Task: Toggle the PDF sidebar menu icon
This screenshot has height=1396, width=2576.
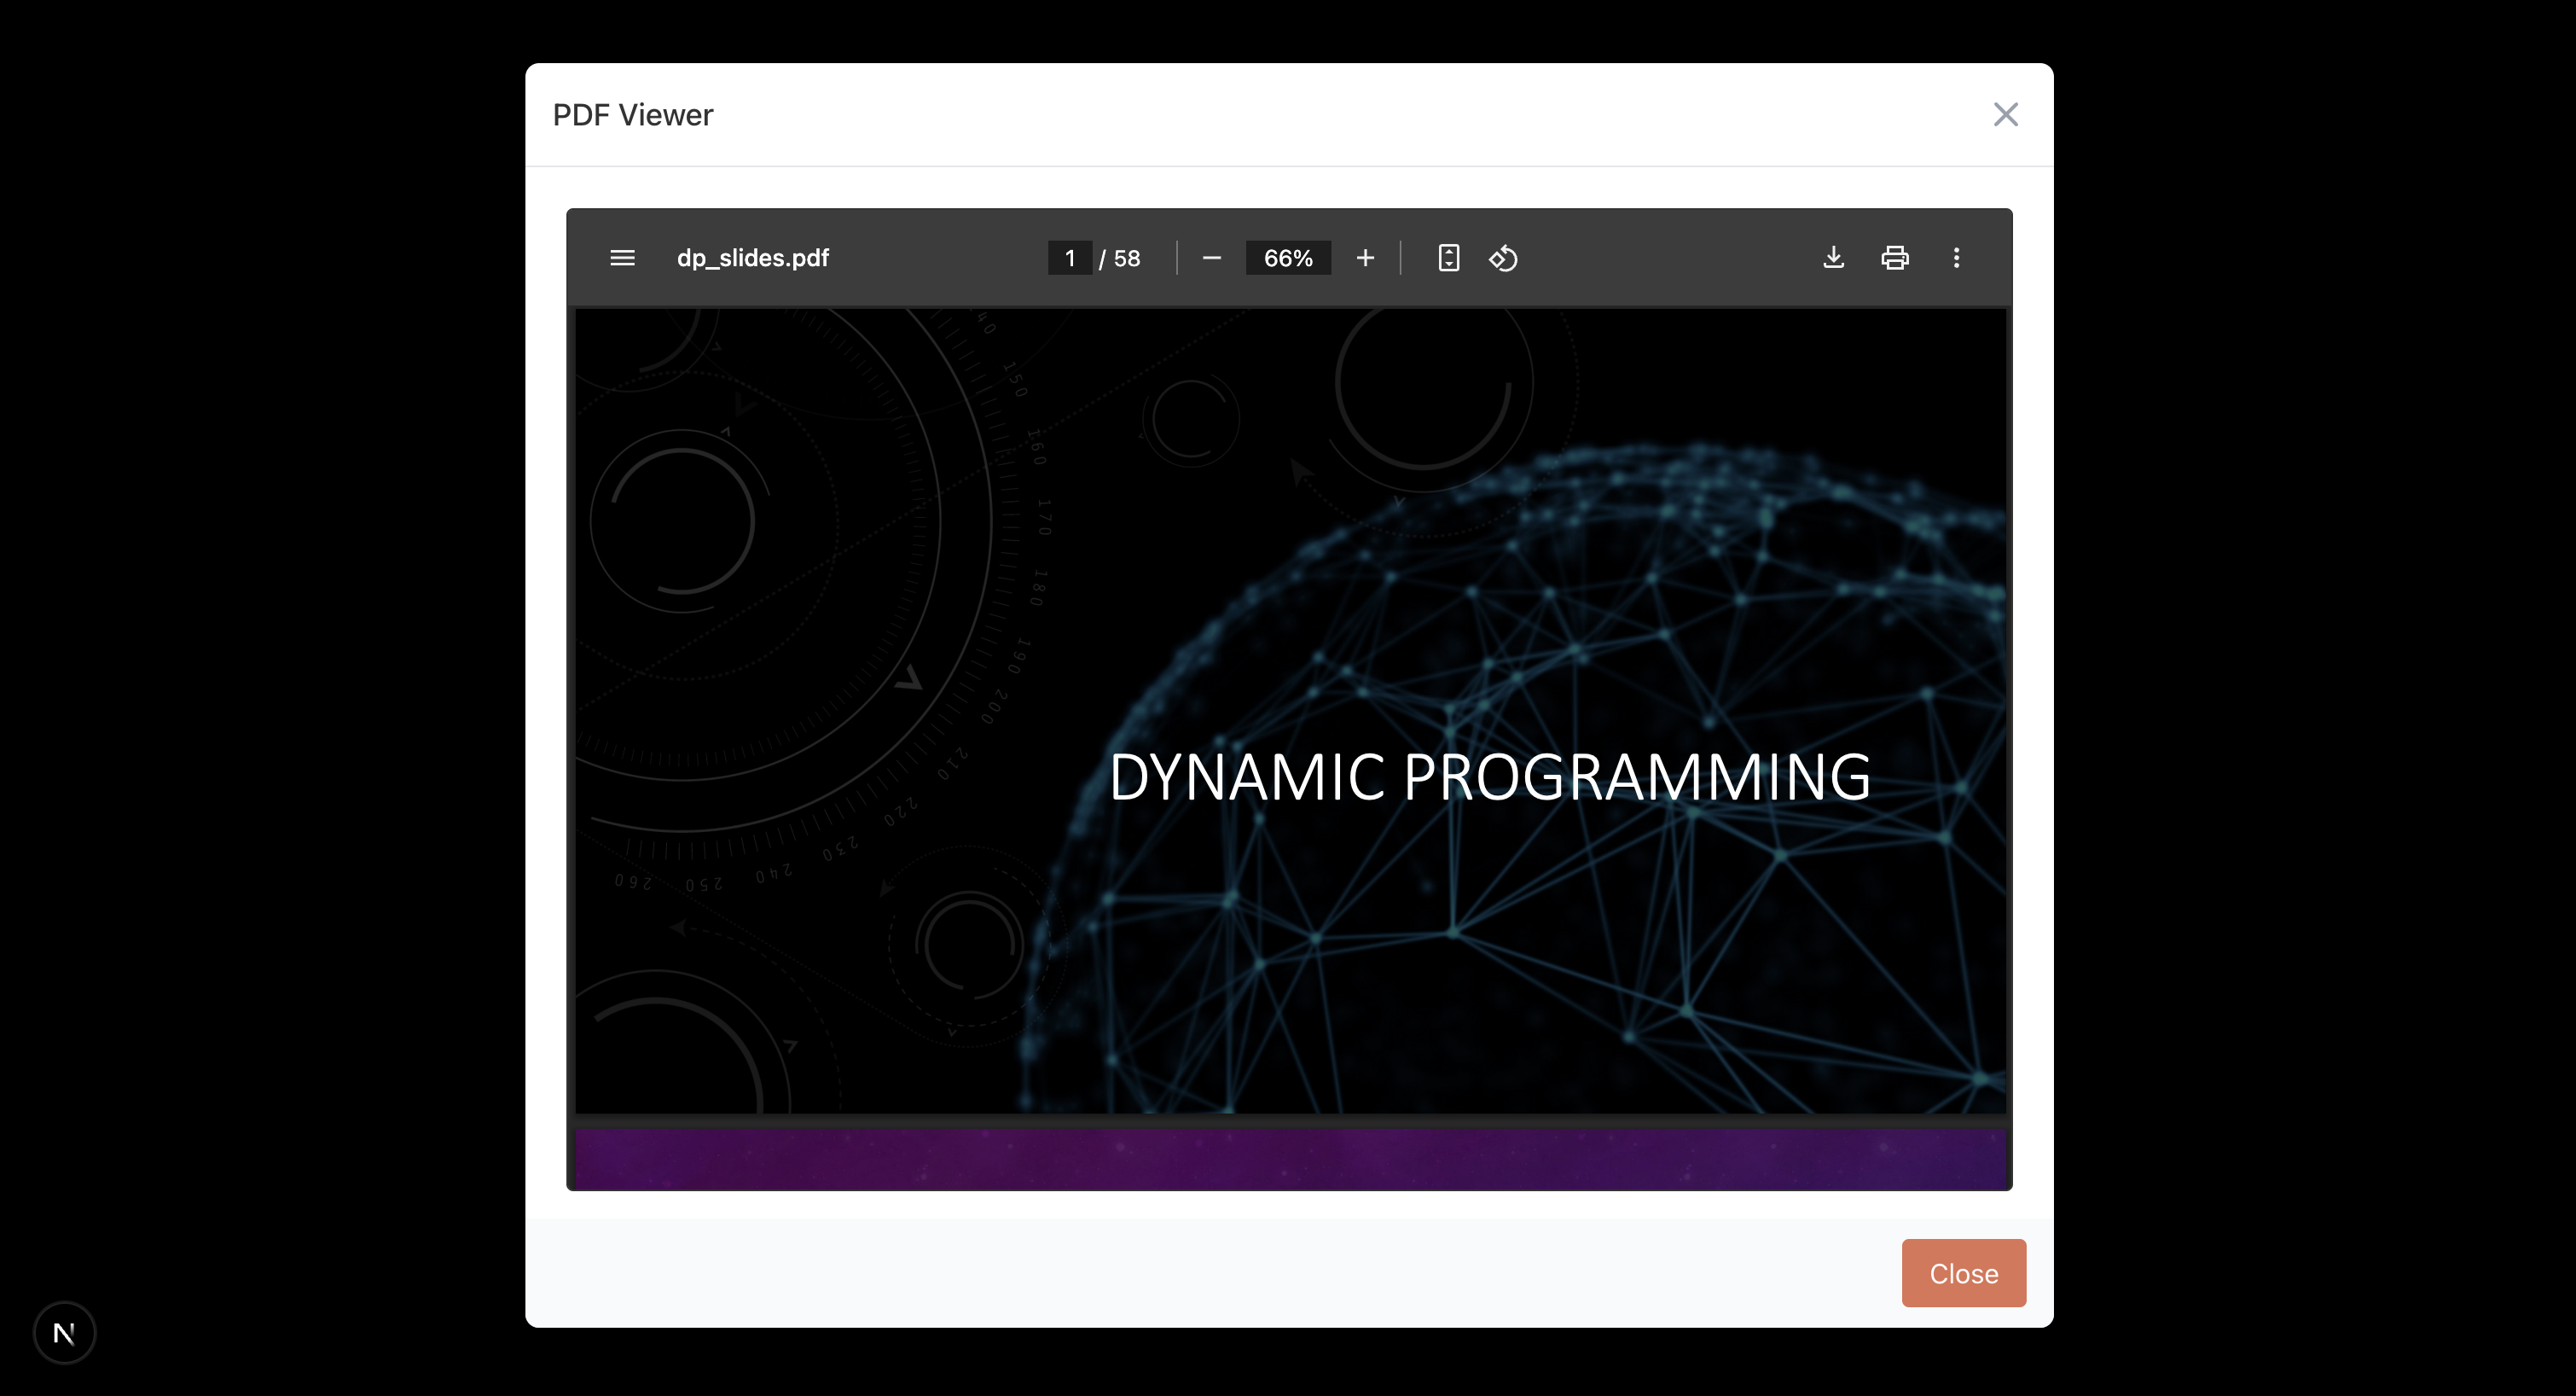Action: tap(622, 259)
